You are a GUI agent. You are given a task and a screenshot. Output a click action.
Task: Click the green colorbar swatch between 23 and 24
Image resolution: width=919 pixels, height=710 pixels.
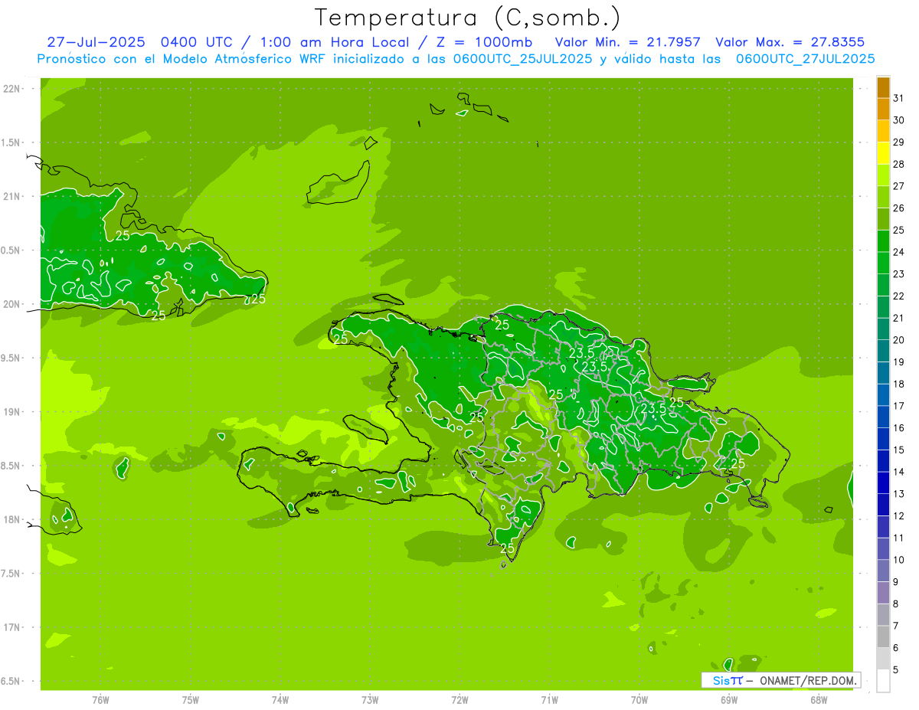(883, 263)
